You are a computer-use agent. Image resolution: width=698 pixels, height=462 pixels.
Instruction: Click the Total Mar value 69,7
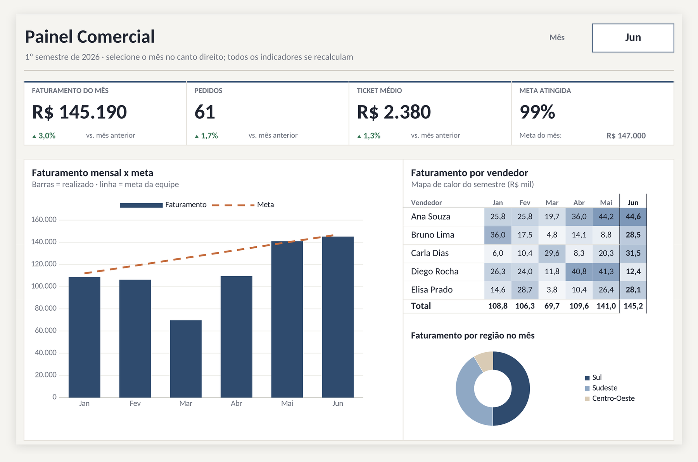552,306
